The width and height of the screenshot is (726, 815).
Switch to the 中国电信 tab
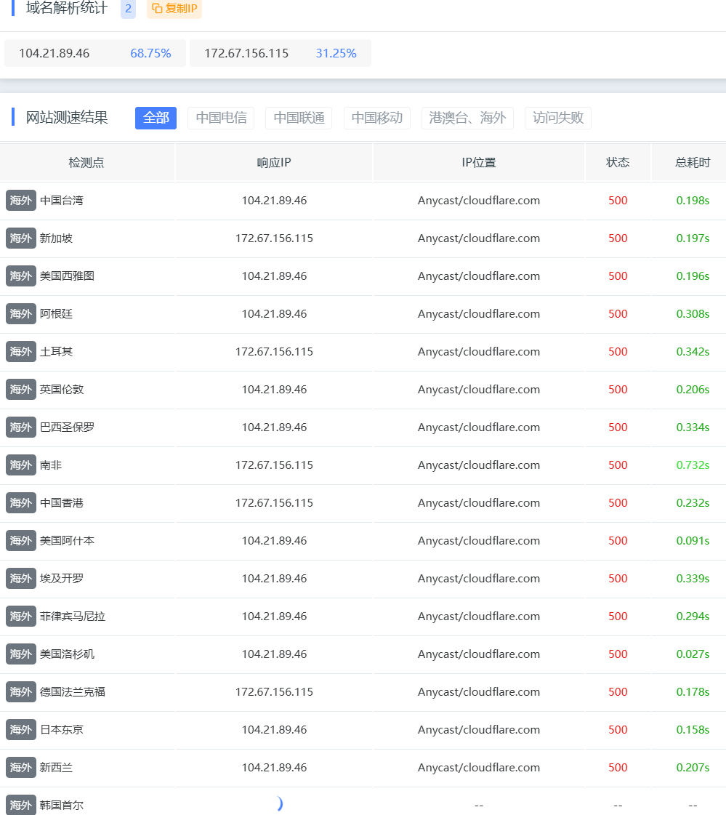click(x=221, y=118)
